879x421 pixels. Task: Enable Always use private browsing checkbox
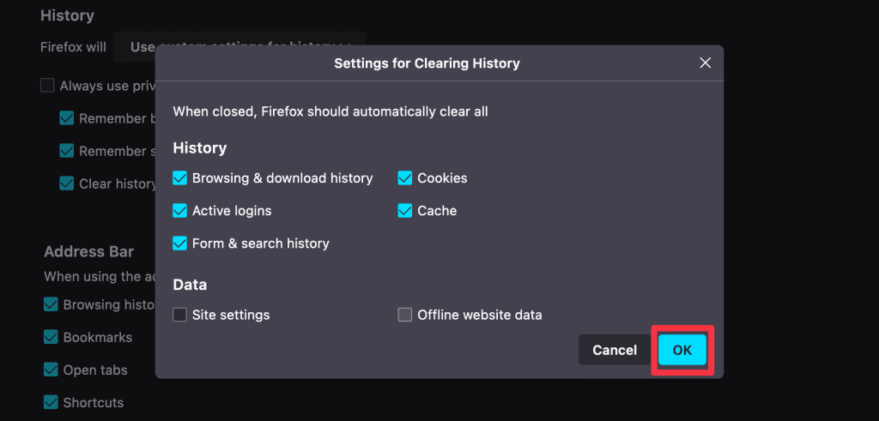coord(47,86)
